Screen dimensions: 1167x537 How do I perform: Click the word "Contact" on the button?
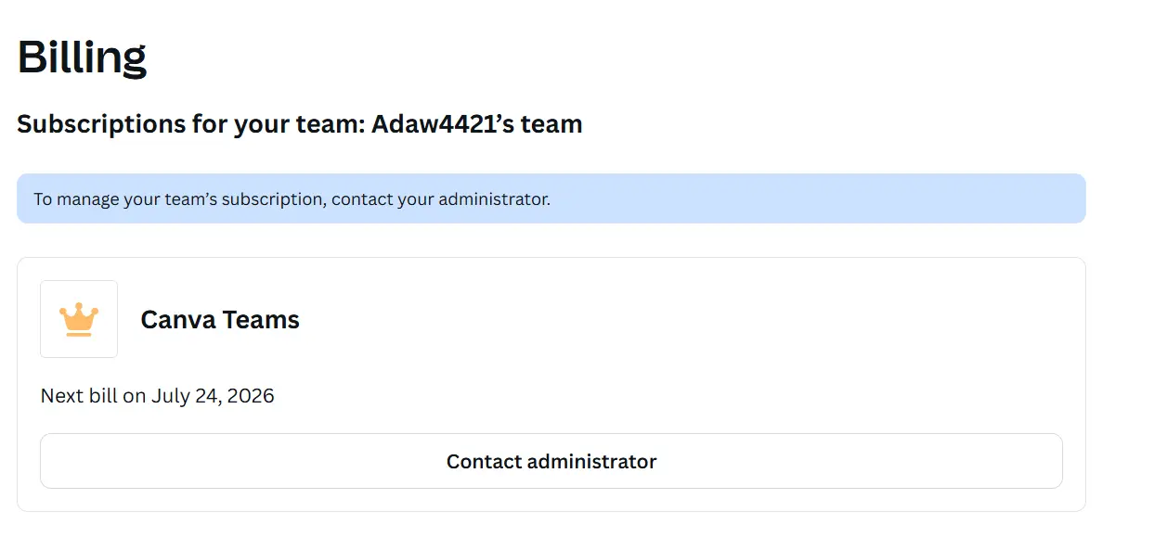pos(484,461)
